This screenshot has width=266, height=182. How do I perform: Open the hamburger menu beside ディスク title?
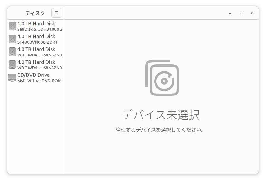pos(56,13)
